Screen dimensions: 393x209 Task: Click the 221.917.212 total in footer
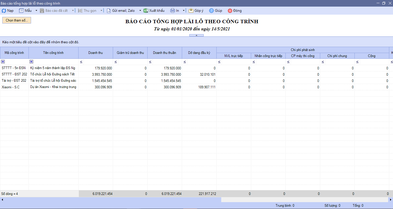pos(207,194)
